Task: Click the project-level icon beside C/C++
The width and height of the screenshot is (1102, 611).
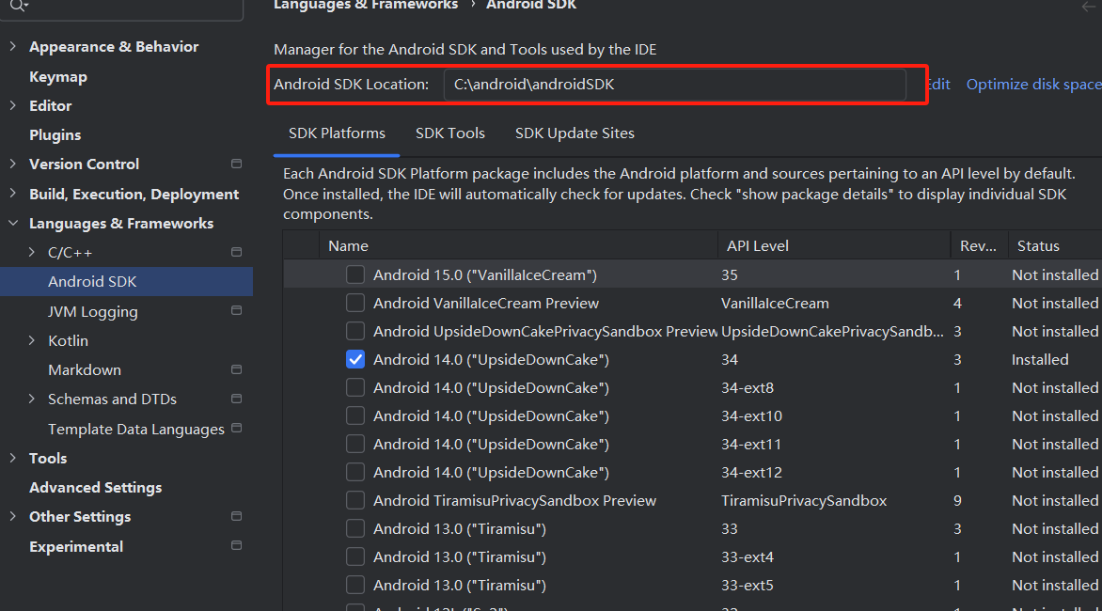Action: click(x=236, y=252)
